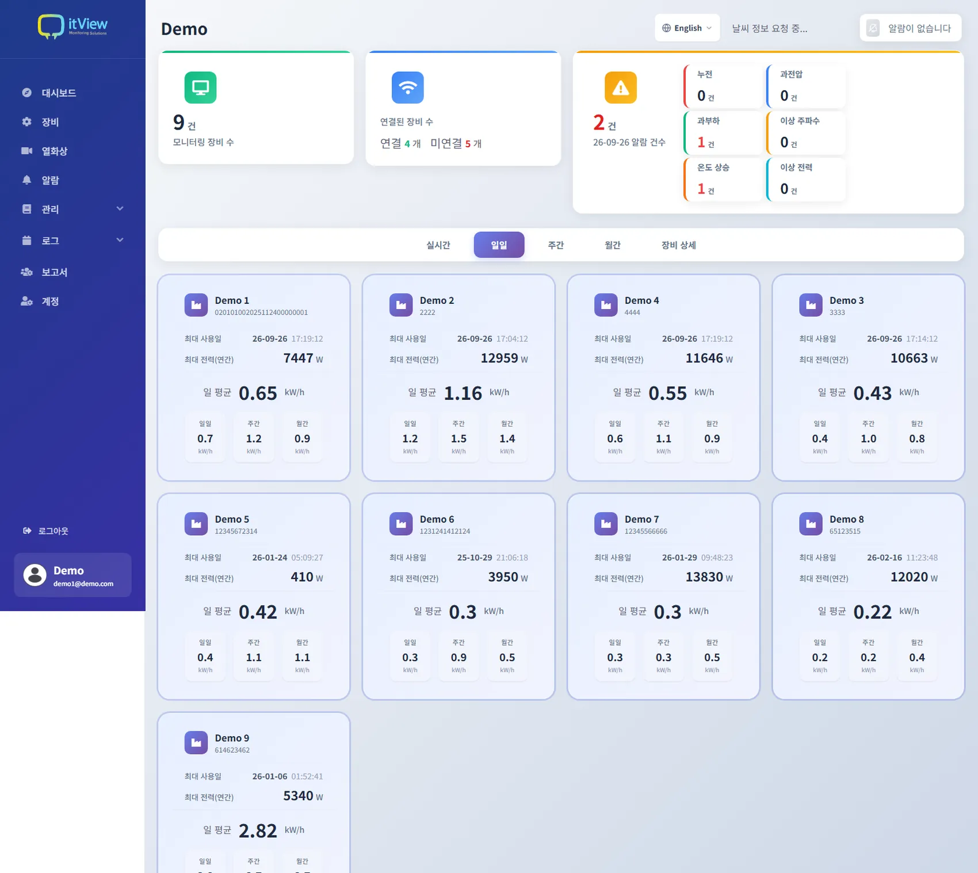This screenshot has height=873, width=978.
Task: Click the Demo 9 device icon
Action: click(196, 742)
